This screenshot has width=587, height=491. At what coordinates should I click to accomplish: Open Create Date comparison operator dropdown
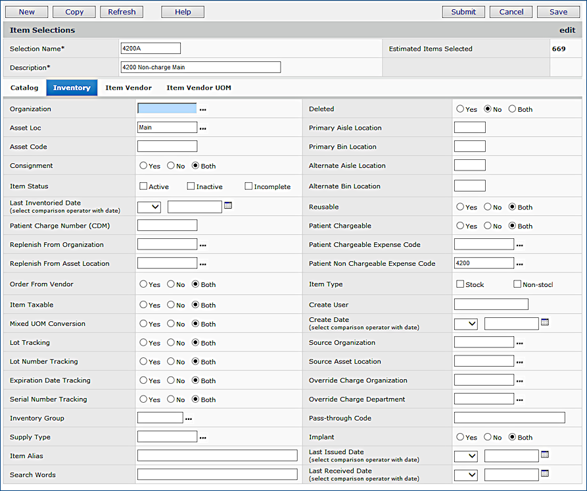click(466, 323)
